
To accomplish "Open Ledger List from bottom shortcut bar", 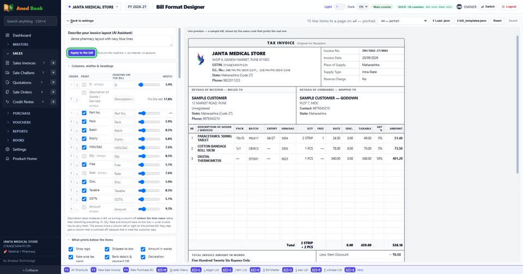I will point(206,270).
